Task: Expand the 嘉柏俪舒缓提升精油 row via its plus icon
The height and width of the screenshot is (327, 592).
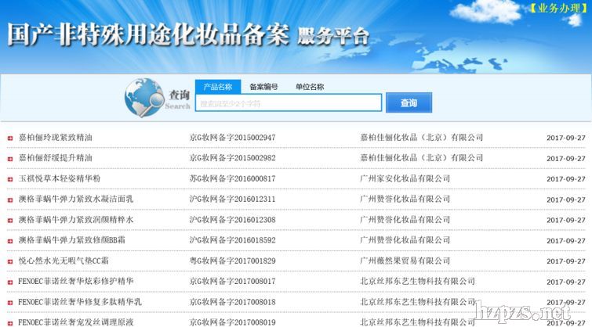Action: point(9,159)
